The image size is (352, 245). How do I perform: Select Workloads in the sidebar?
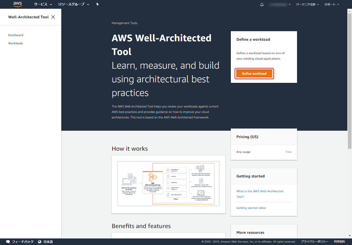coord(15,43)
